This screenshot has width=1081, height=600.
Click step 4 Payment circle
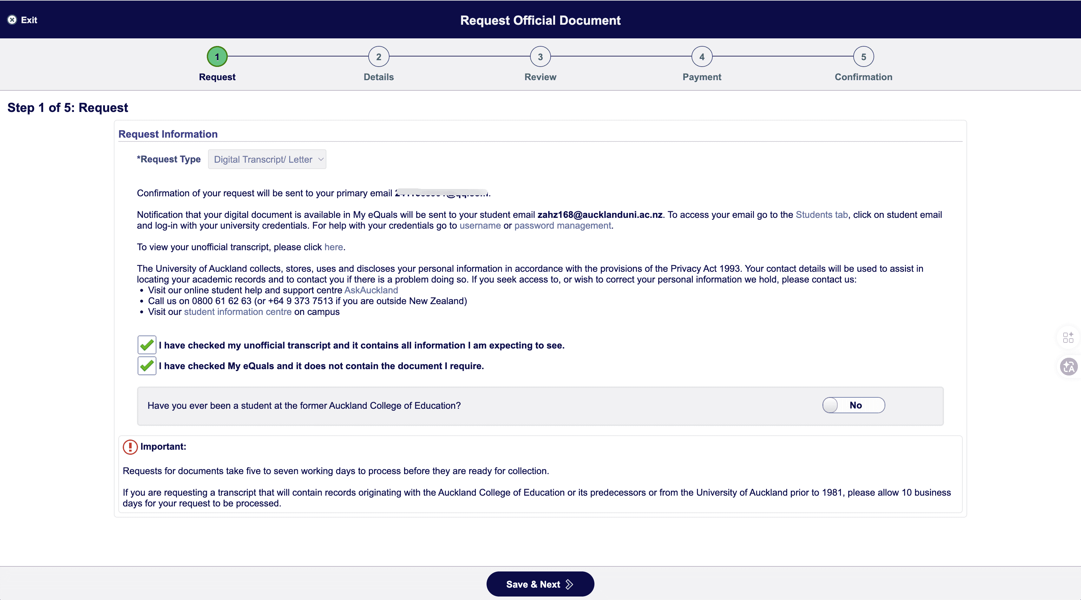click(702, 57)
